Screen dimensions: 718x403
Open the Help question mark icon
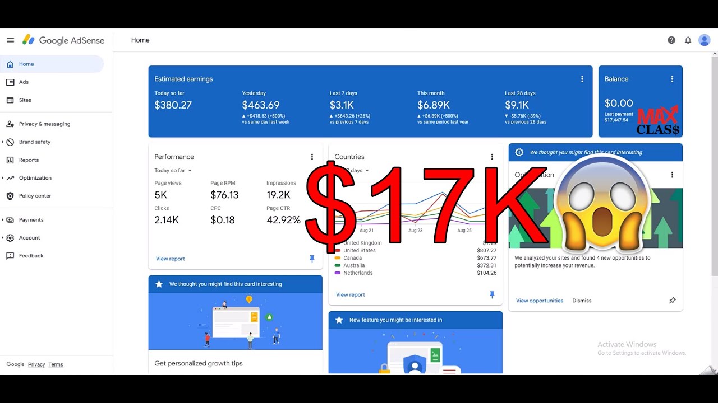[x=671, y=40]
